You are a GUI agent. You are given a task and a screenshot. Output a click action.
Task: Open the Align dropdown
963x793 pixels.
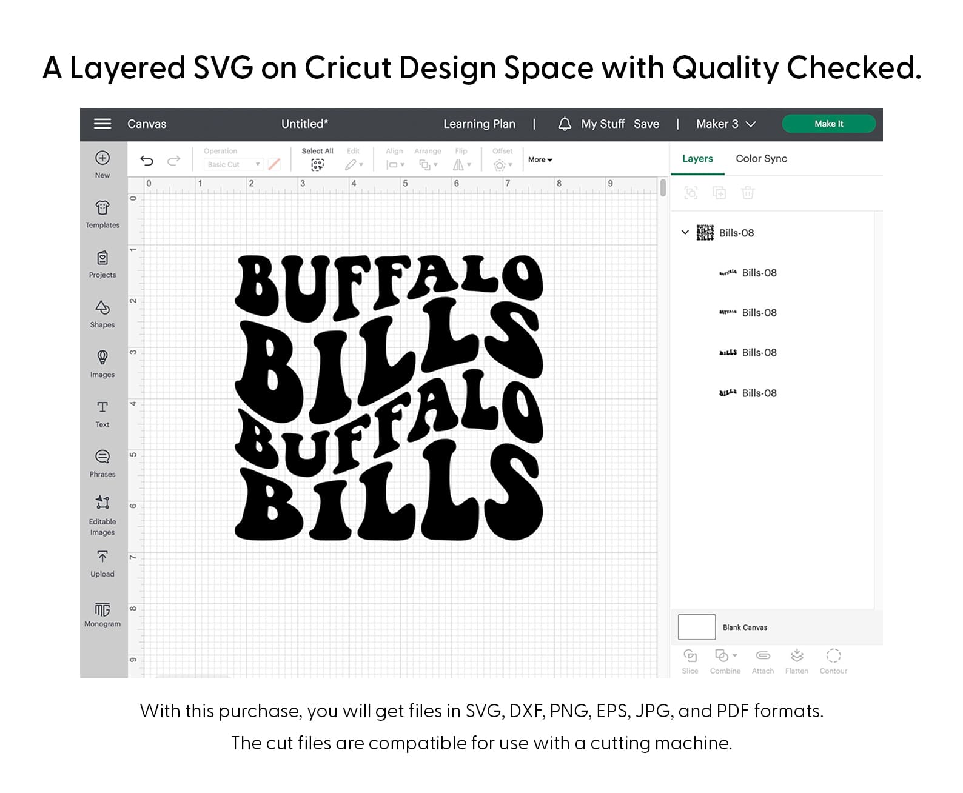click(395, 164)
